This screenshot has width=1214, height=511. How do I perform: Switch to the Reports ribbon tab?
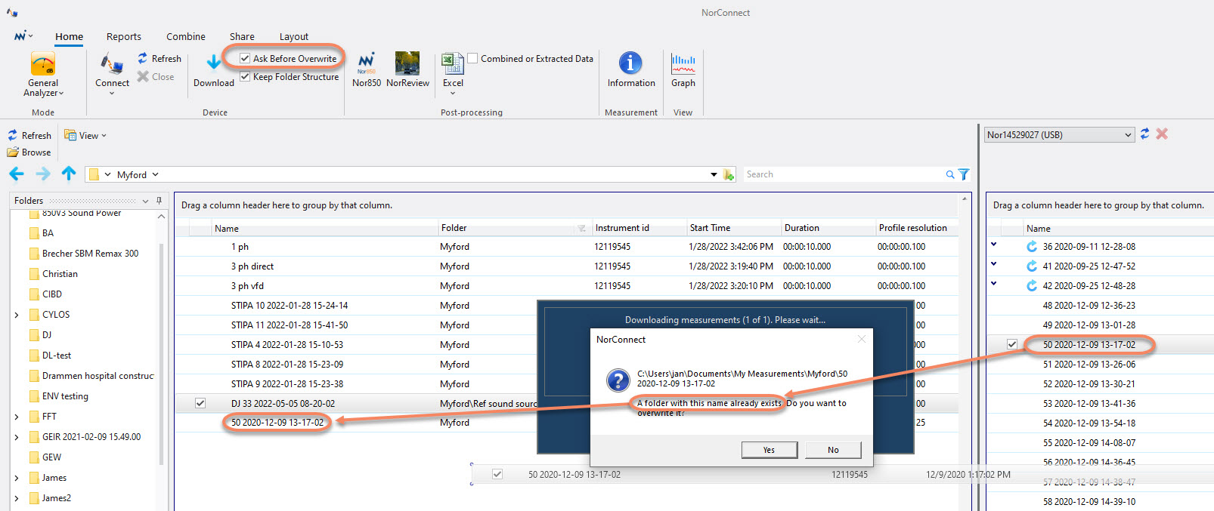(x=123, y=36)
